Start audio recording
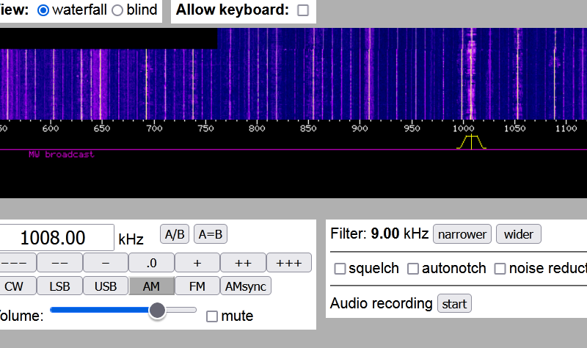 coord(454,304)
